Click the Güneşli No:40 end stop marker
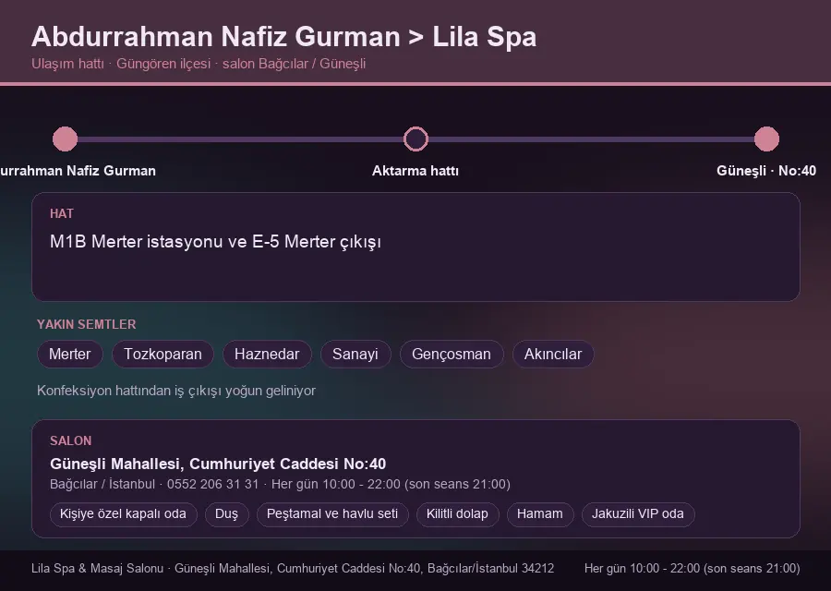 [x=766, y=139]
